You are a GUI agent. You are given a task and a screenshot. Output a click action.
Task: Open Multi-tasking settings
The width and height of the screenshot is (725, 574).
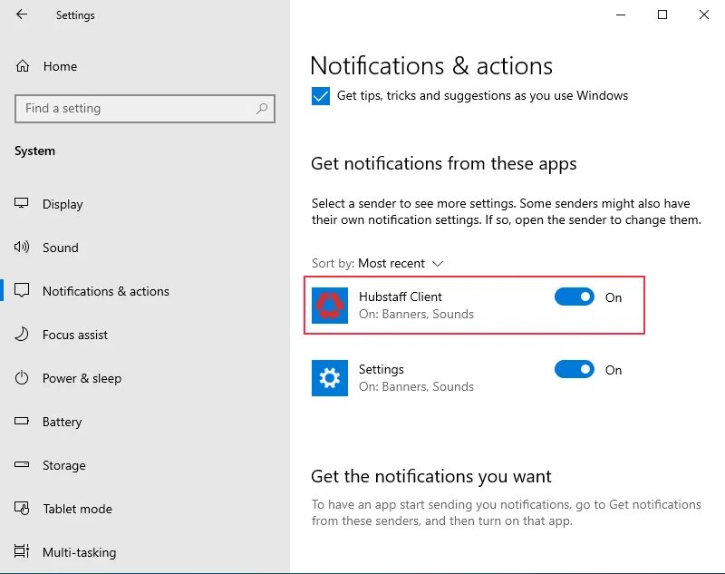click(145, 552)
